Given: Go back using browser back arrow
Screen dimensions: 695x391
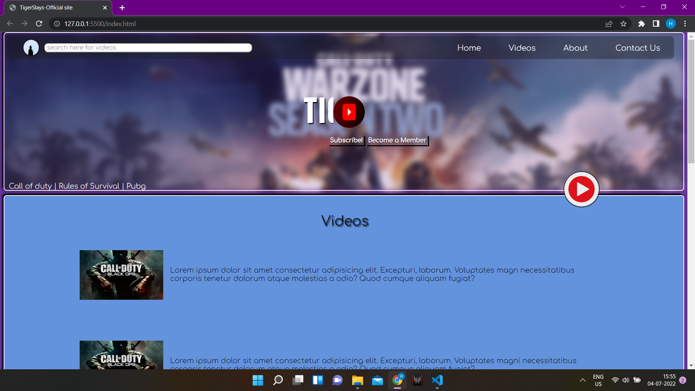Looking at the screenshot, I should tap(10, 24).
